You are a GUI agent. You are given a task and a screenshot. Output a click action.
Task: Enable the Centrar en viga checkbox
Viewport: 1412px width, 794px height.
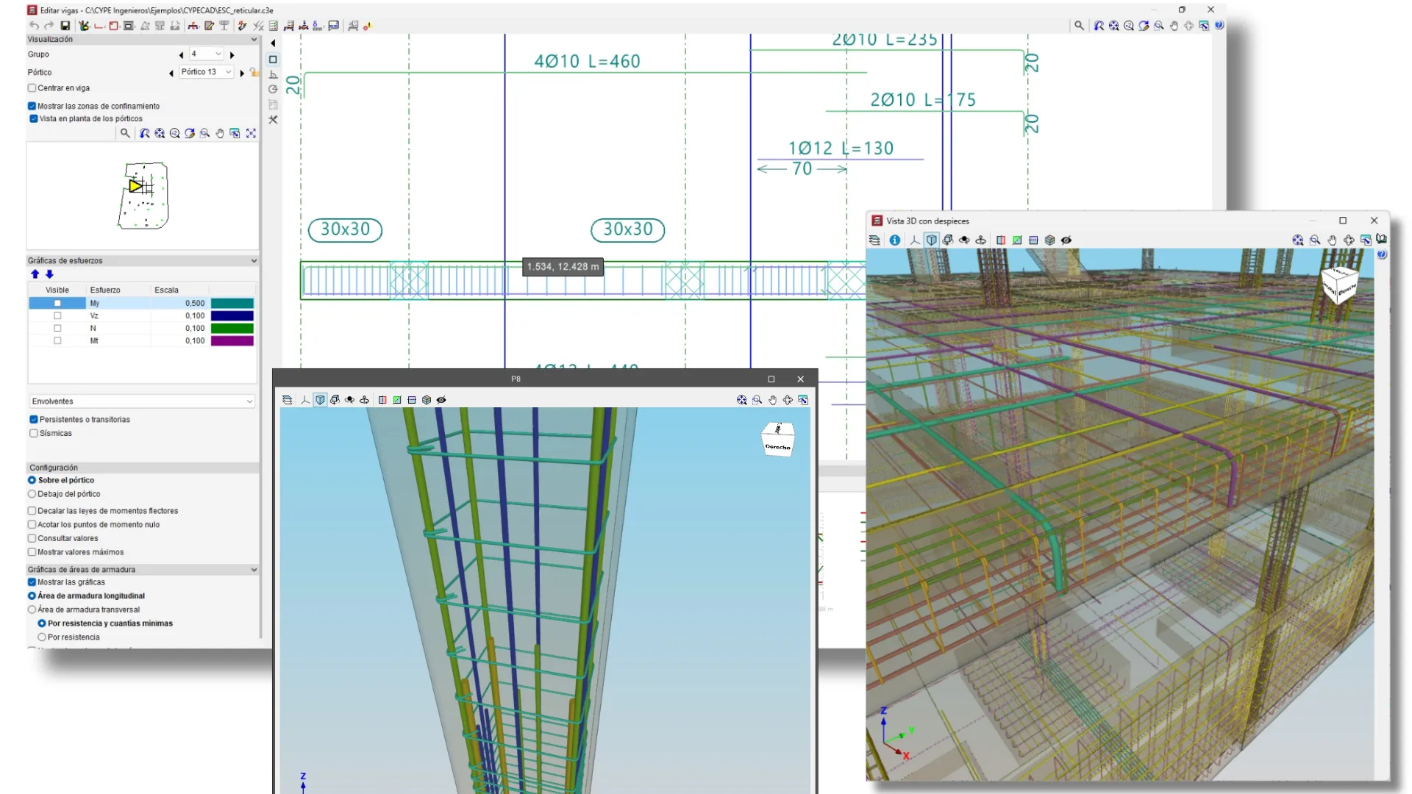point(32,88)
